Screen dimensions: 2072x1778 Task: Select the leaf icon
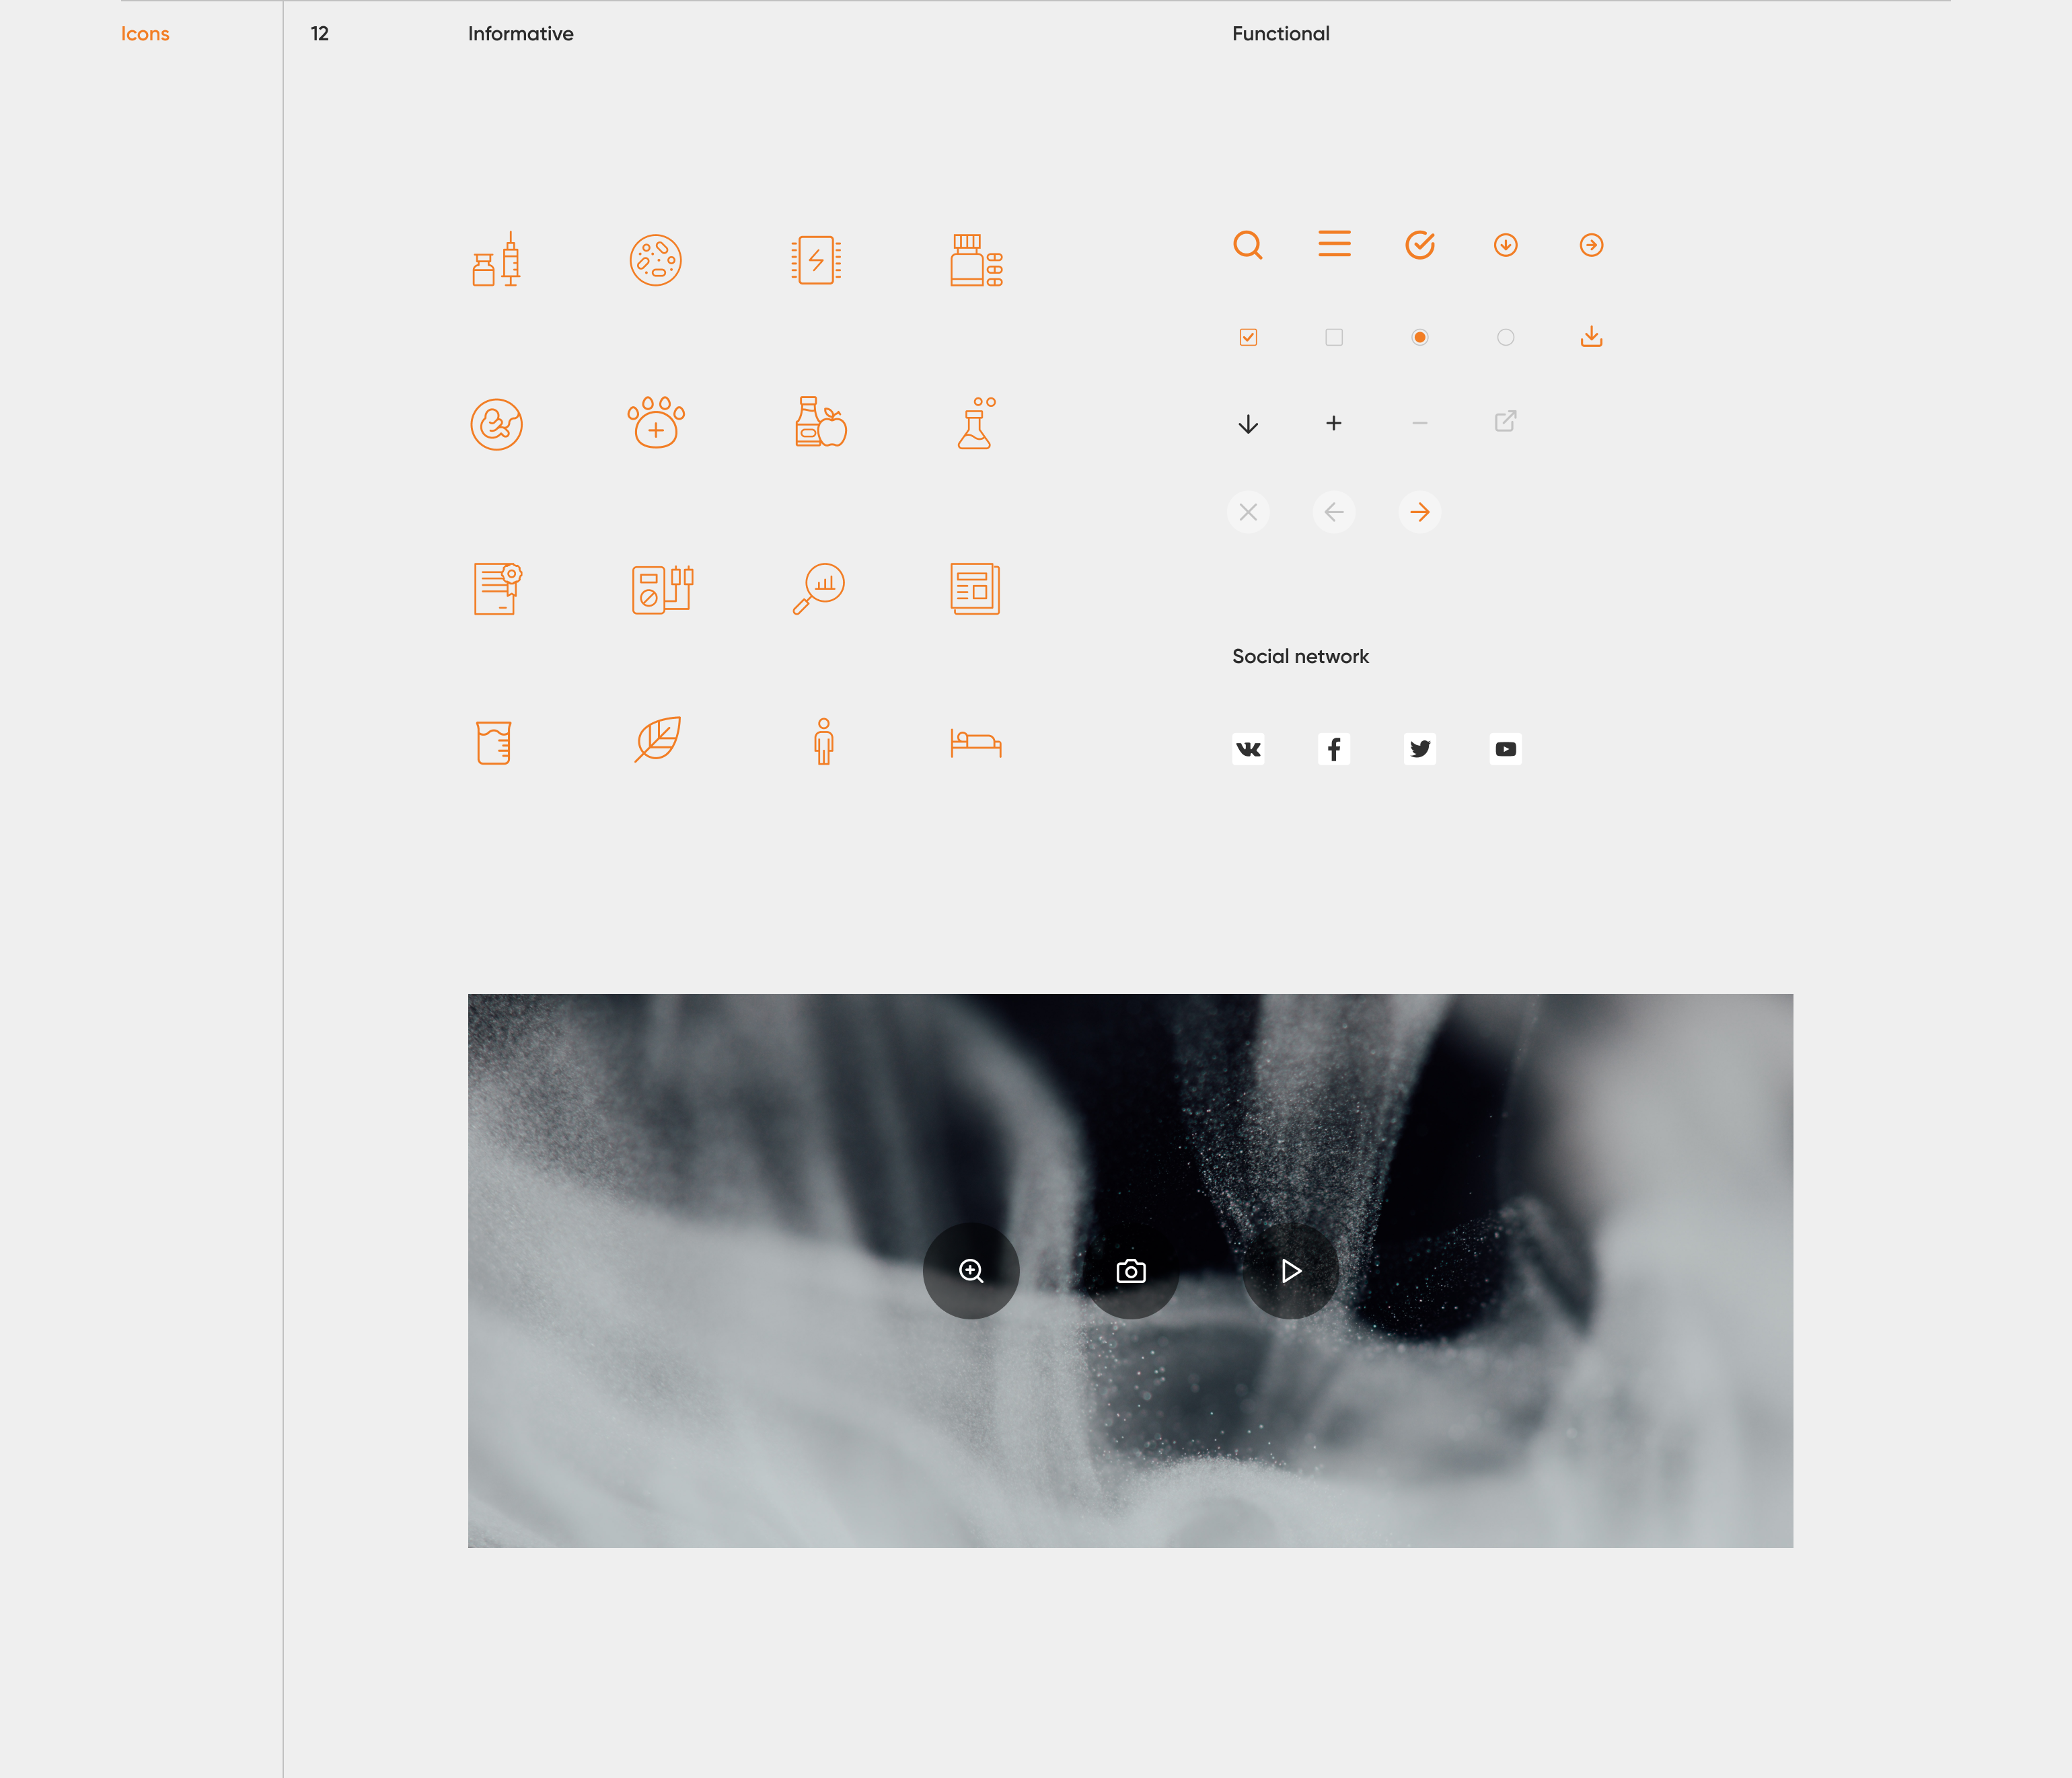[x=658, y=740]
